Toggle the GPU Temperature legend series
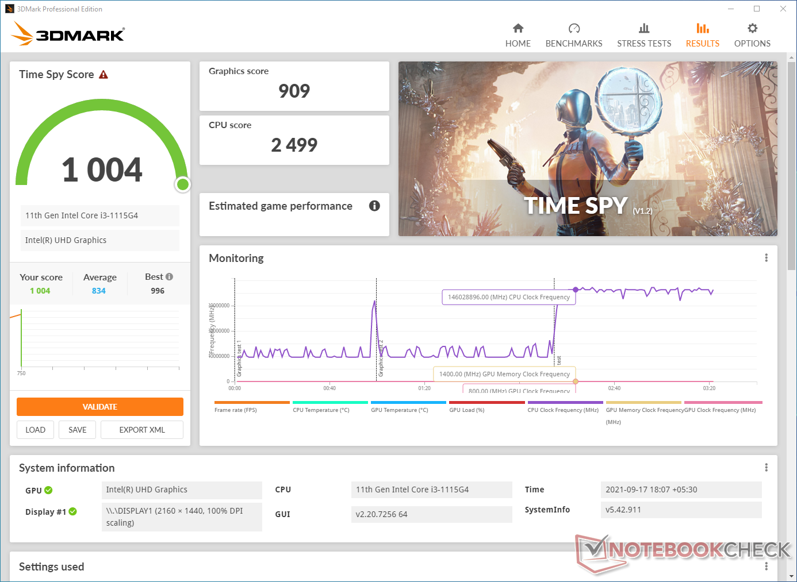797x582 pixels. [408, 406]
